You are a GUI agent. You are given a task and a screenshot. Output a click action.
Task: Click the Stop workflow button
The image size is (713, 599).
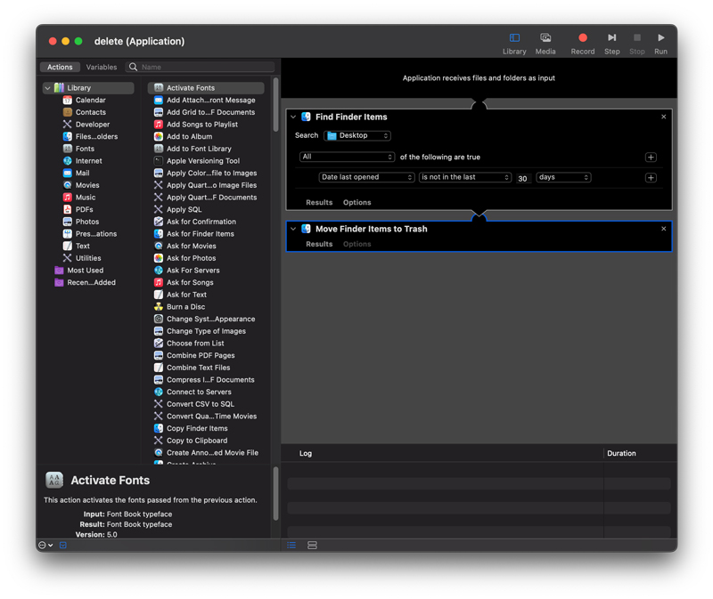637,44
